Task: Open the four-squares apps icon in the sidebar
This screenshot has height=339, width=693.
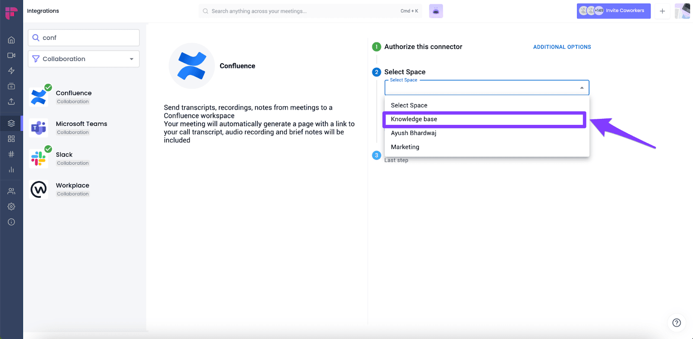Action: (11, 139)
